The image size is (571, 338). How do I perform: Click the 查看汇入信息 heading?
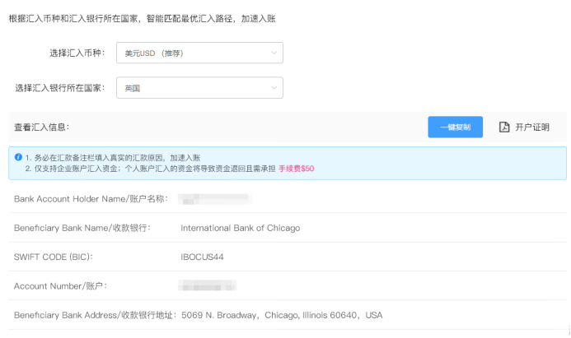point(42,127)
